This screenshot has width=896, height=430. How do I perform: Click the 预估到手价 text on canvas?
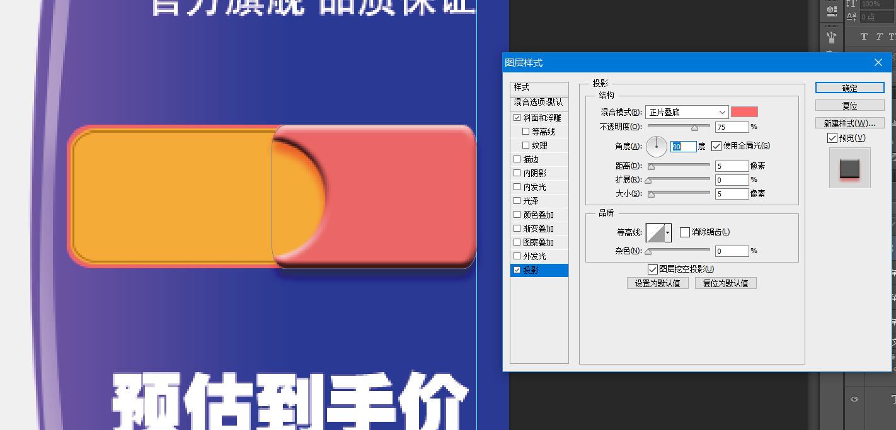291,401
